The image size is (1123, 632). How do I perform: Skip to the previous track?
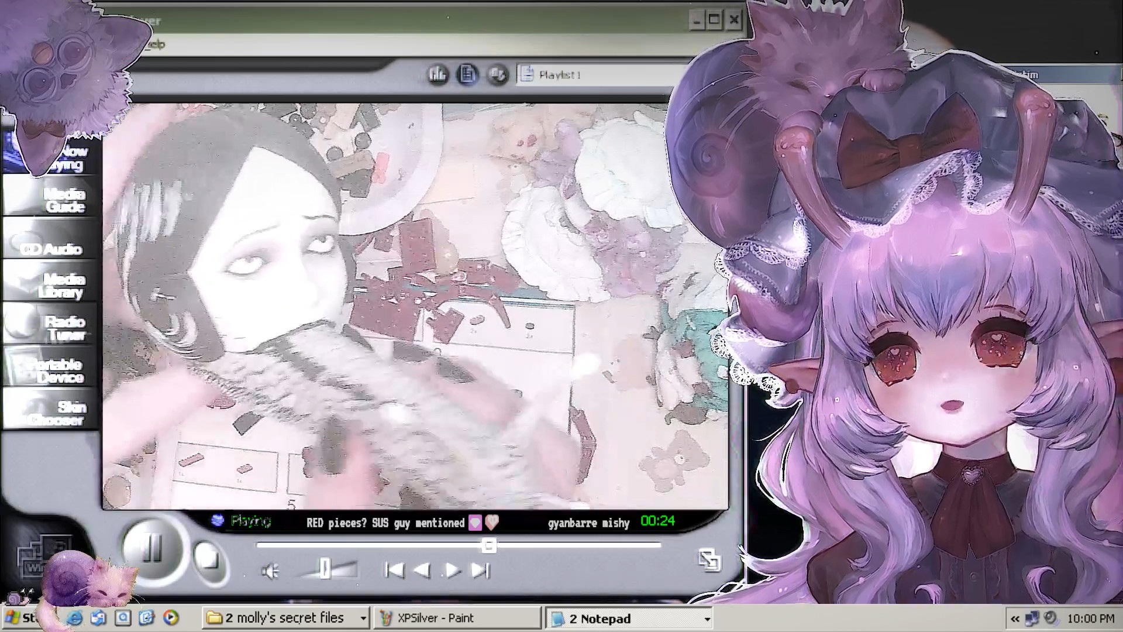click(395, 570)
